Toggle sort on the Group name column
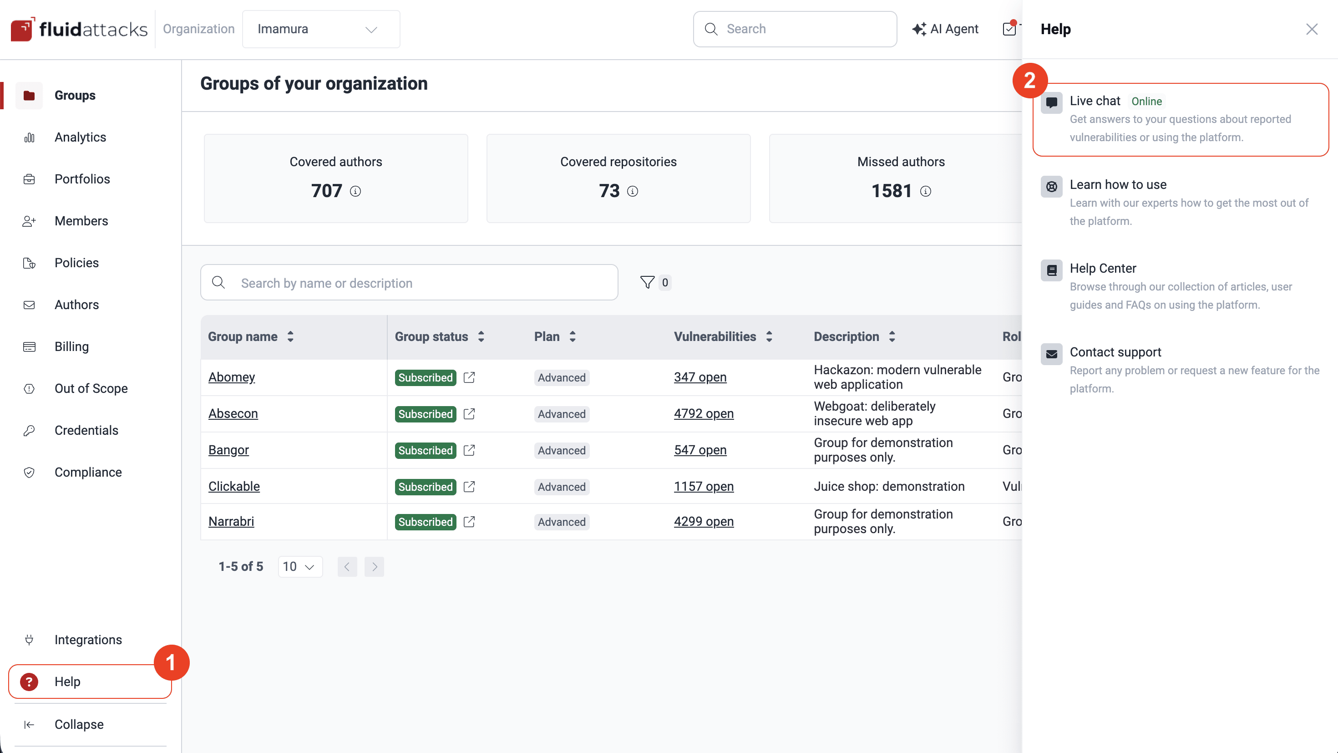This screenshot has width=1338, height=753. [x=290, y=336]
